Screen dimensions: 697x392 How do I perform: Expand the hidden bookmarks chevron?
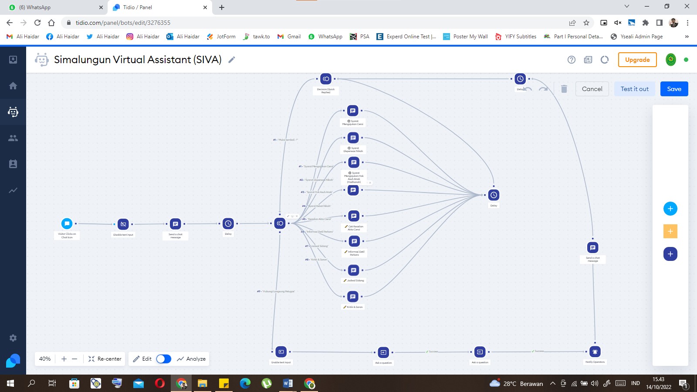point(687,37)
